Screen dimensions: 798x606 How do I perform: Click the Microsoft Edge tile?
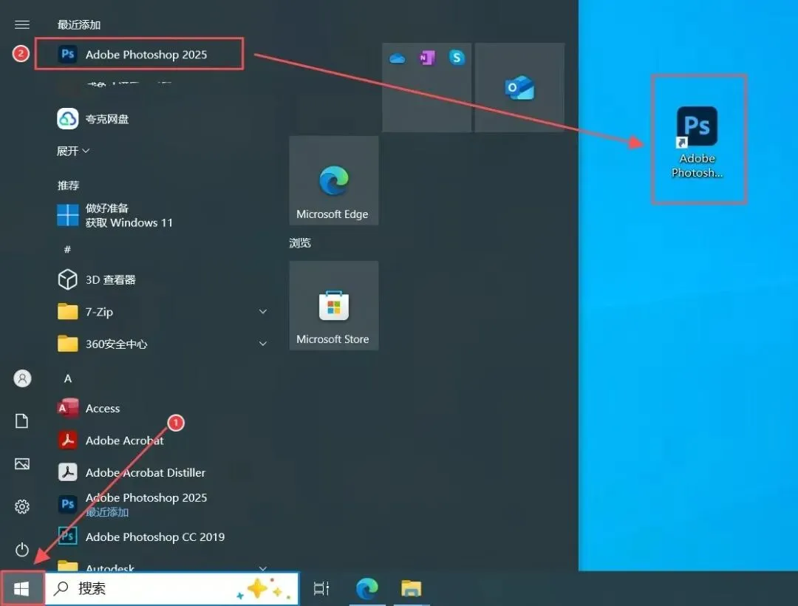click(334, 180)
